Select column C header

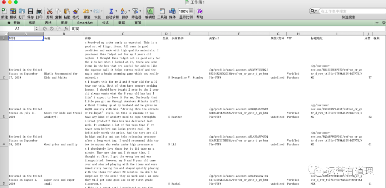point(123,34)
